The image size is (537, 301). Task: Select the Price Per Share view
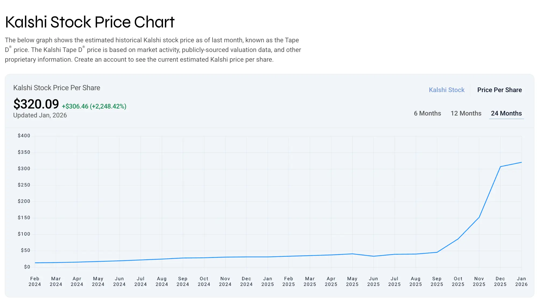499,90
